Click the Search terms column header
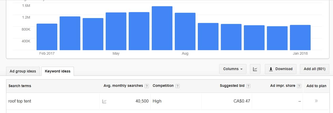The image size is (333, 113). click(20, 86)
